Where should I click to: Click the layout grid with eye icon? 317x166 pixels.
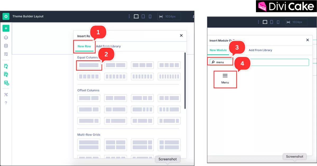tap(6, 83)
